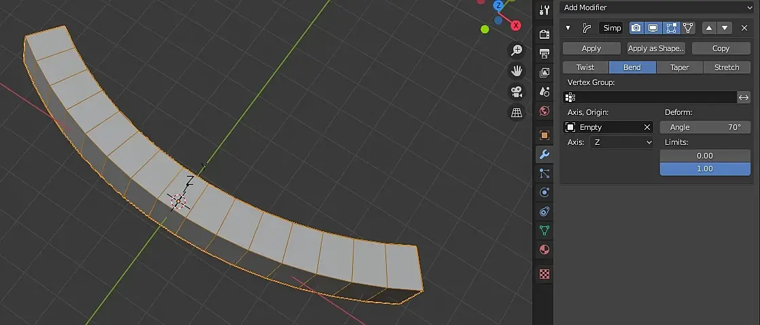Click the upper limit 1.00 slider

coord(705,169)
